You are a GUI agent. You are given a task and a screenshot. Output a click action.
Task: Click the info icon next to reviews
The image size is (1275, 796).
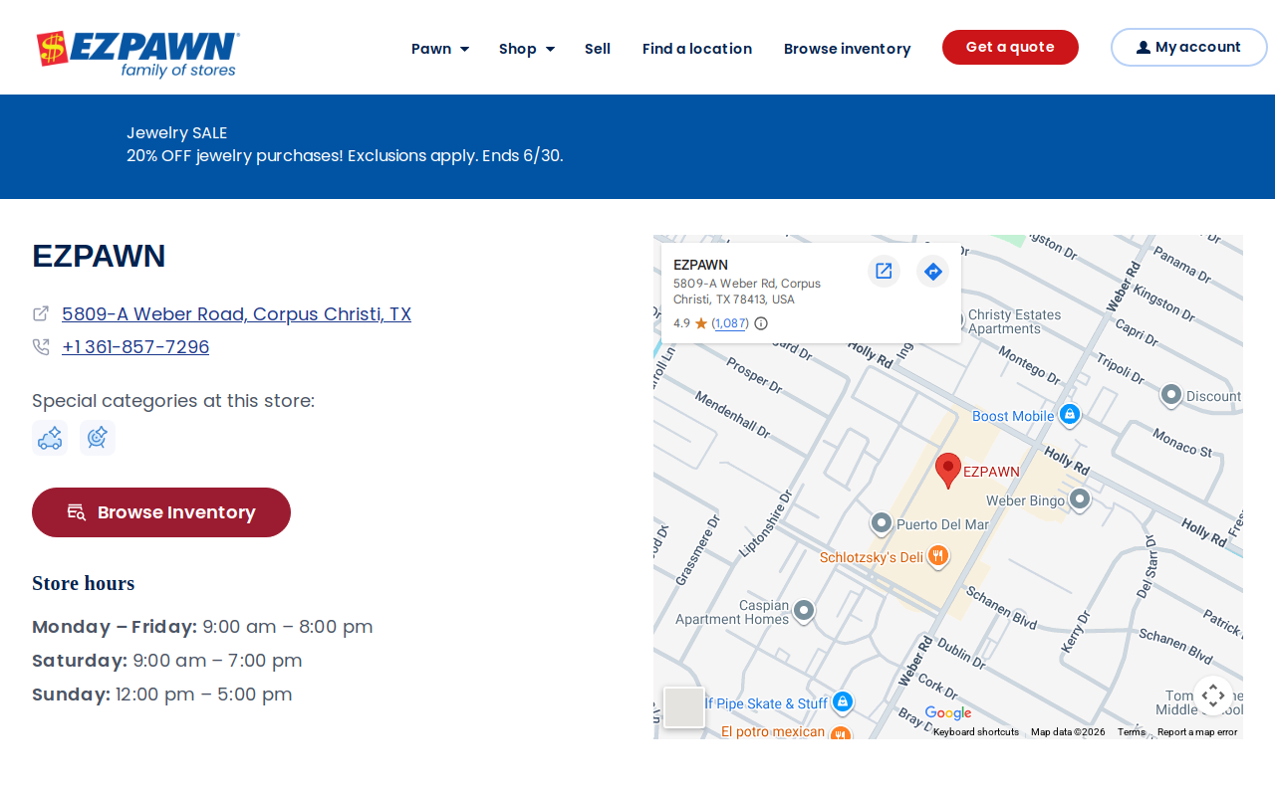pyautogui.click(x=761, y=323)
